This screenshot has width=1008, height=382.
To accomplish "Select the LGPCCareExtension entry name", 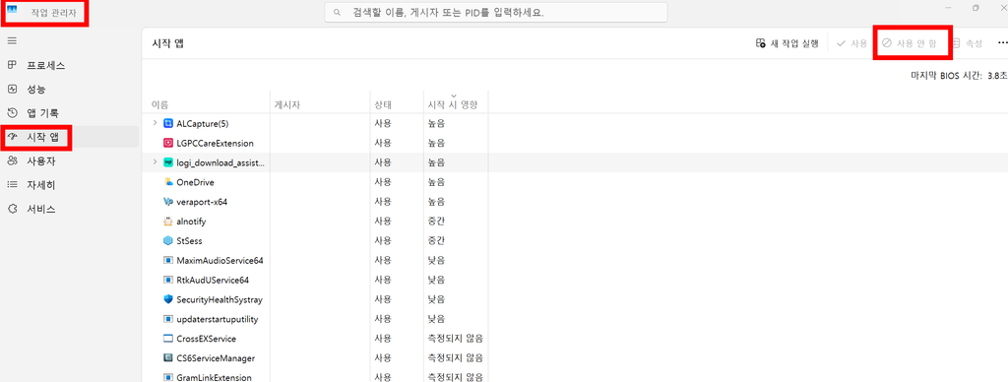I will pyautogui.click(x=215, y=144).
